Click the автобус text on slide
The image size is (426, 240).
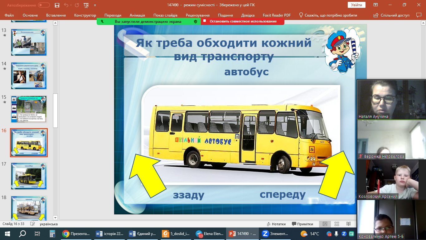click(246, 72)
